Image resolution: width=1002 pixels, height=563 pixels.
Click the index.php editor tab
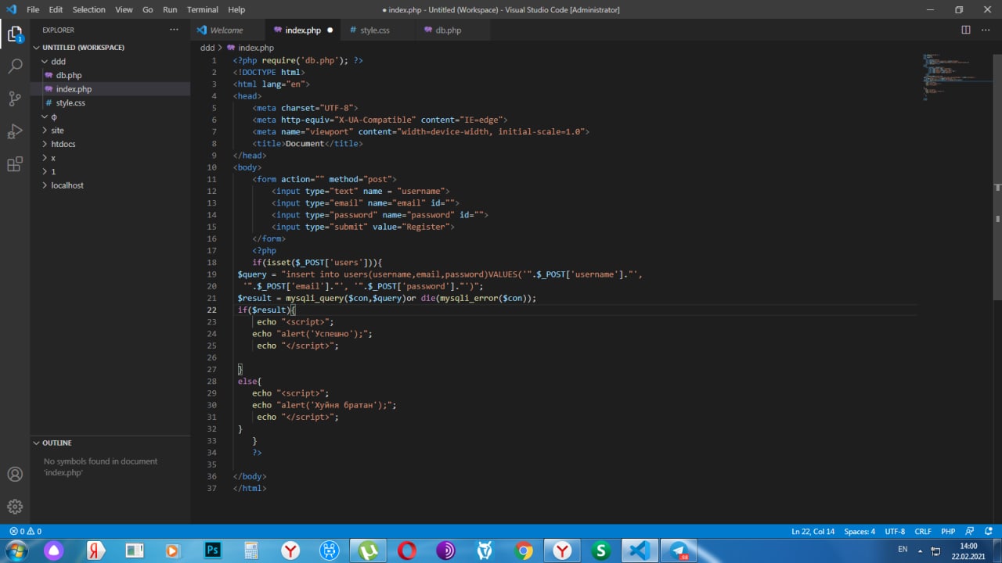[302, 30]
